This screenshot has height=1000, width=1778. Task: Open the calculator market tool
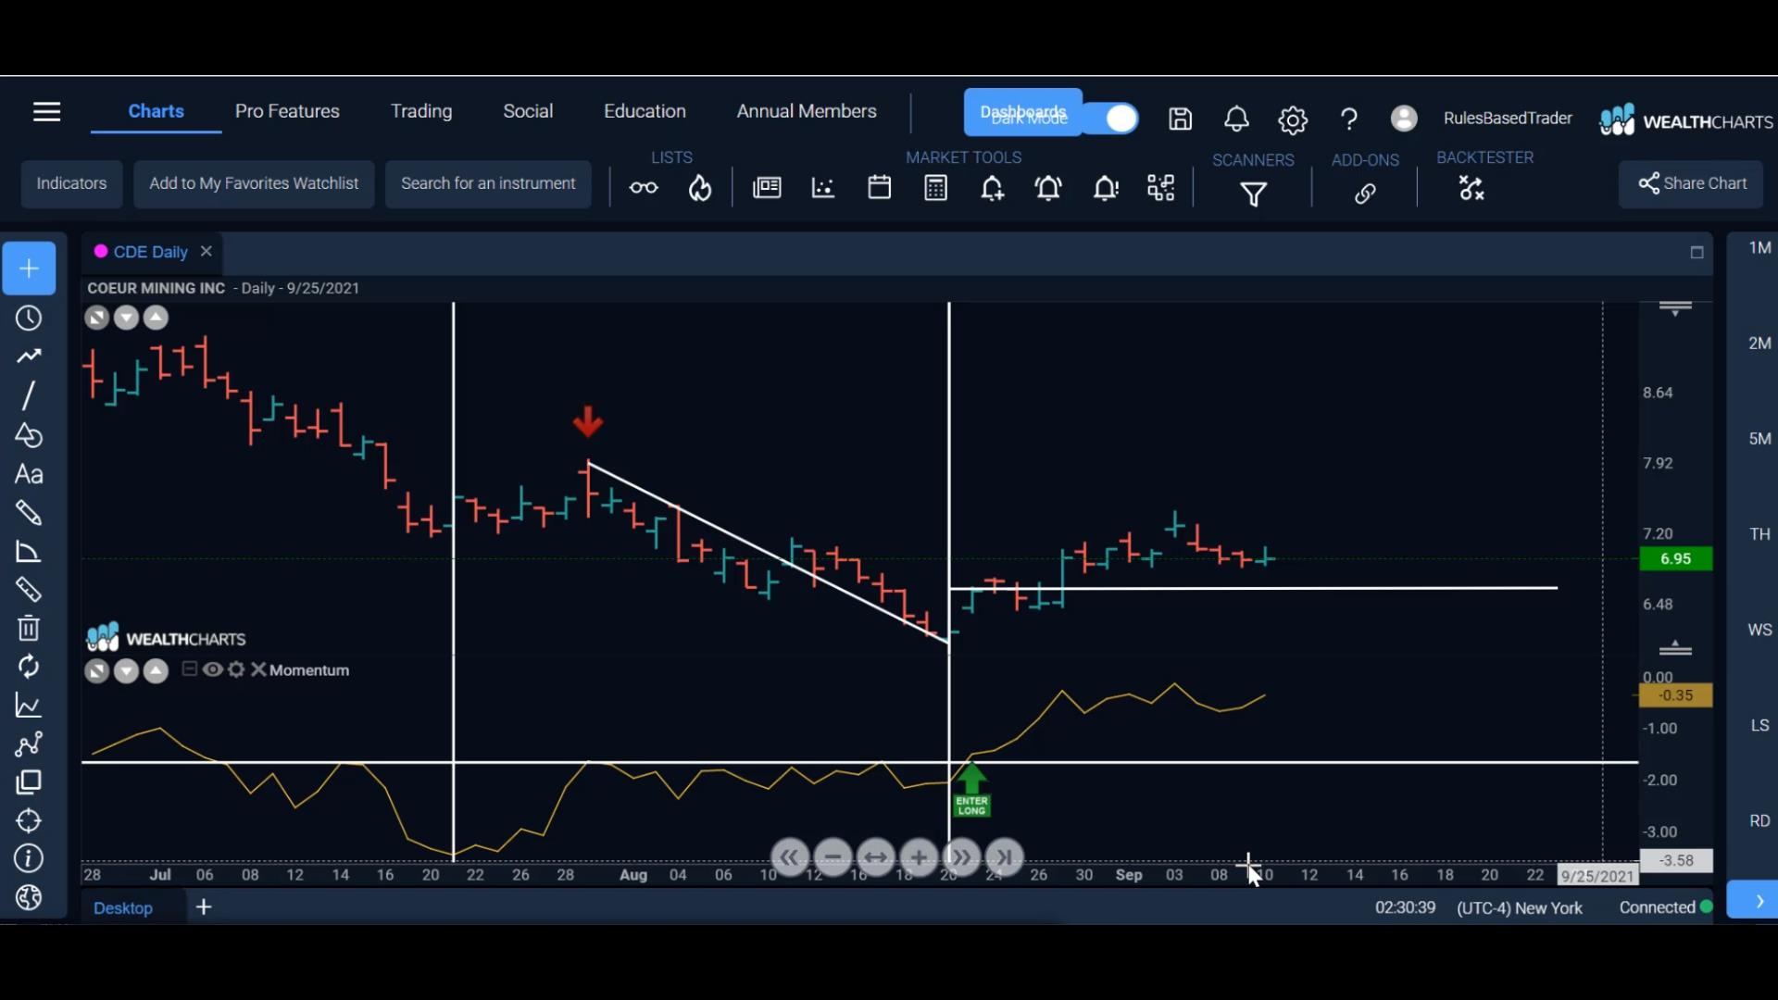936,188
